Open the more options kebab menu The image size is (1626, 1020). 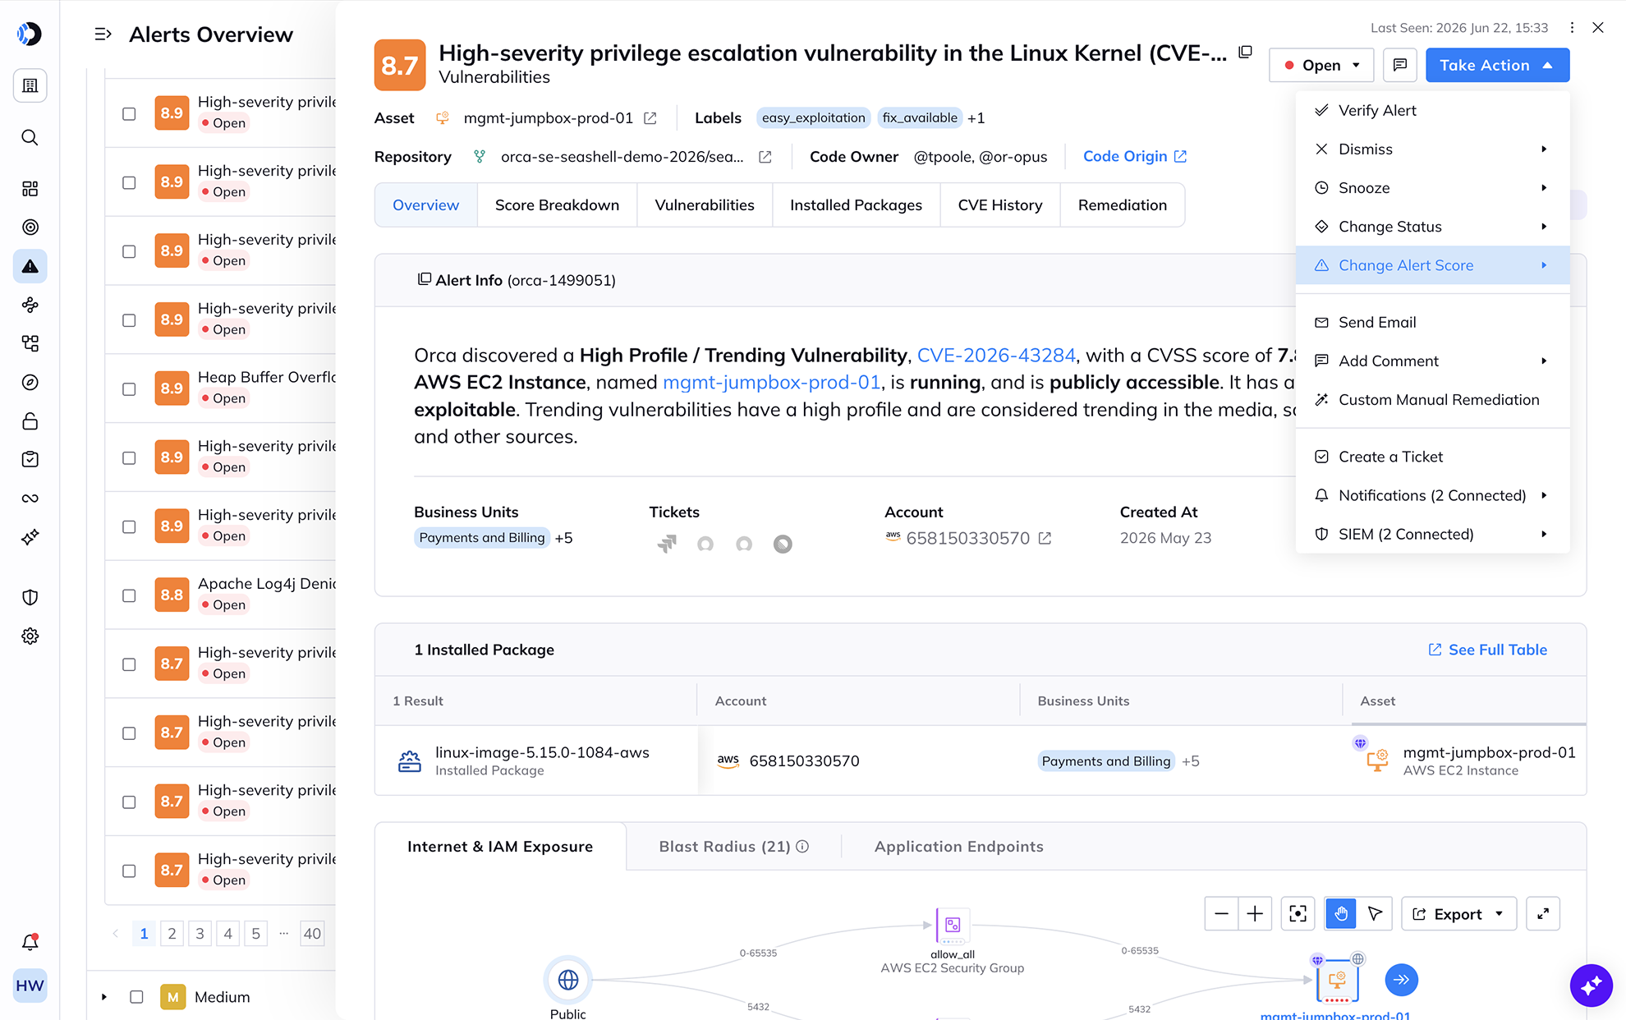(x=1572, y=28)
